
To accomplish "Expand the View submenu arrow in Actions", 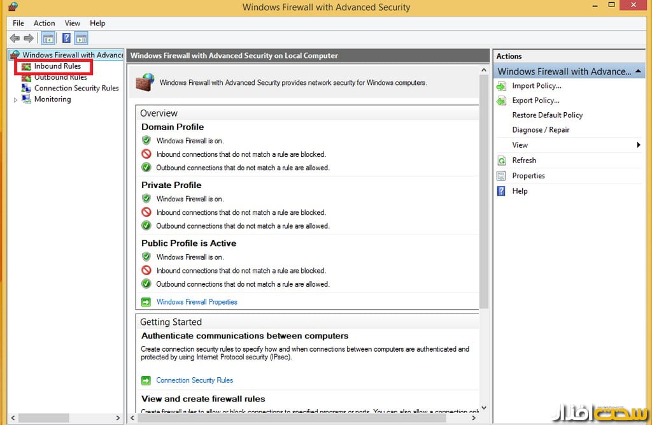I will tap(638, 145).
